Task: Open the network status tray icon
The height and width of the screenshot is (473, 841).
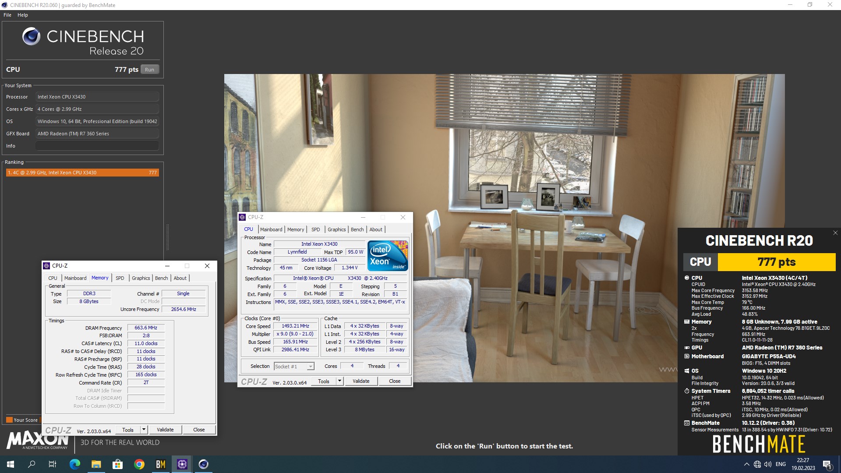Action: 757,464
